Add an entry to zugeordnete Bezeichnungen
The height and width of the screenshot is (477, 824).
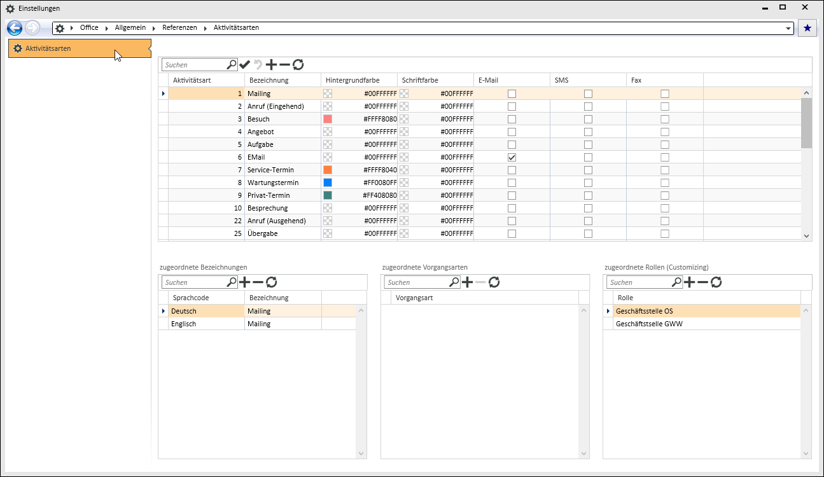(244, 282)
